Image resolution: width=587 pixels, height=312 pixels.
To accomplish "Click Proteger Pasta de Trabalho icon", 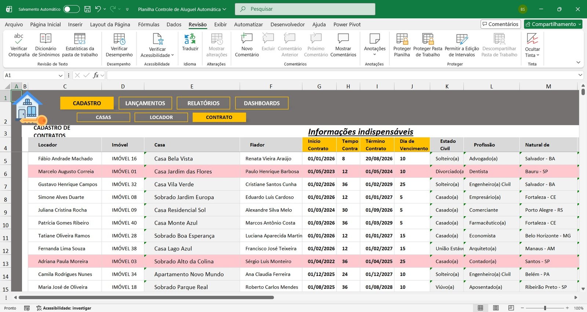I will pos(428,39).
